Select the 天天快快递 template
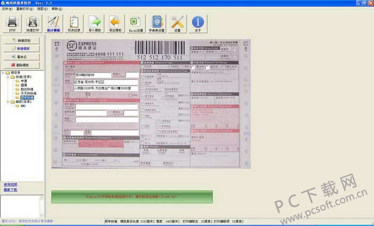The height and width of the screenshot is (226, 374). pyautogui.click(x=28, y=93)
